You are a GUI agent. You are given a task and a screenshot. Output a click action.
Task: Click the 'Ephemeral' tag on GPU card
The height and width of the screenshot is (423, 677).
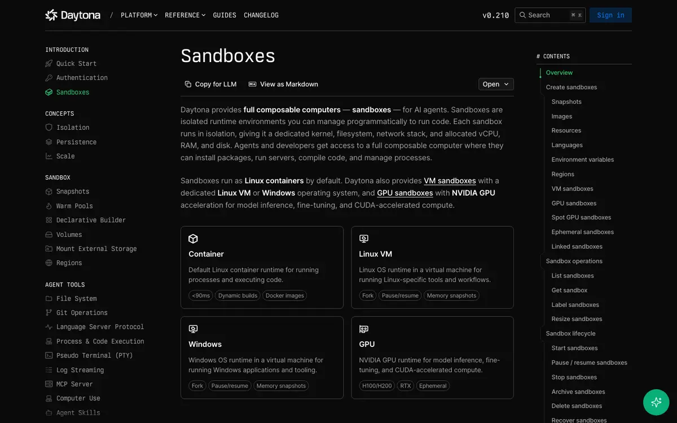click(x=433, y=386)
